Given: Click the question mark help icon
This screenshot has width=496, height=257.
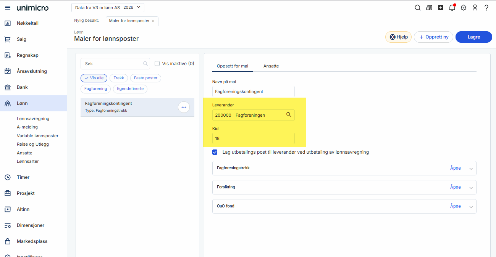Looking at the screenshot, I should click(x=486, y=8).
